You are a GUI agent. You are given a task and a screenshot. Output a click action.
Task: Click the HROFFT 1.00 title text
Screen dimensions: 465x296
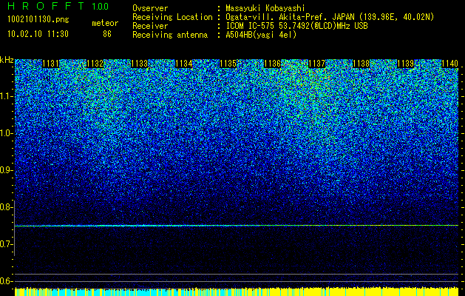58,6
